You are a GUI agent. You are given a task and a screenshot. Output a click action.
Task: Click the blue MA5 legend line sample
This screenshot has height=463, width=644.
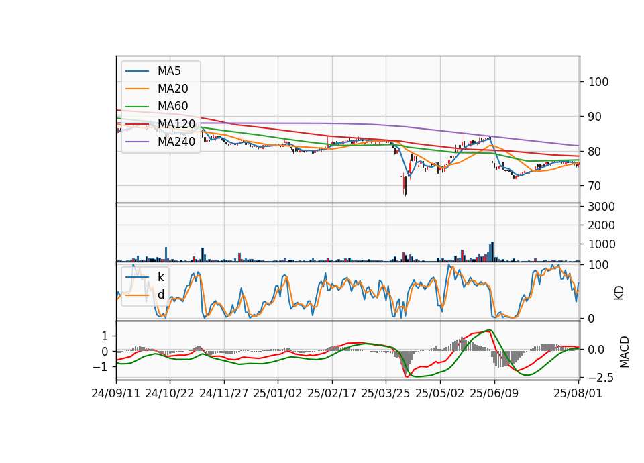point(137,71)
